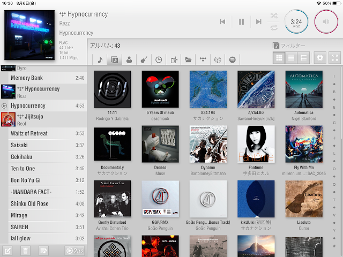
Task: Toggle shuffle mode
Action: [x=274, y=16]
